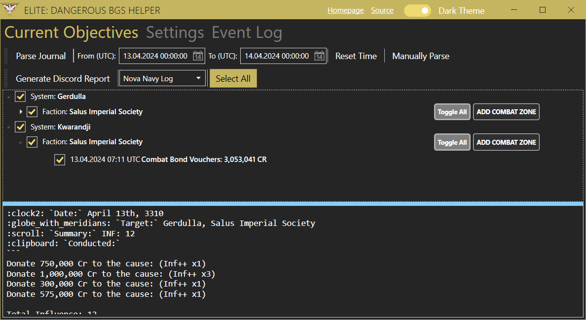Image resolution: width=586 pixels, height=320 pixels.
Task: Click the Target: Gerdulla report line
Action: coord(161,223)
